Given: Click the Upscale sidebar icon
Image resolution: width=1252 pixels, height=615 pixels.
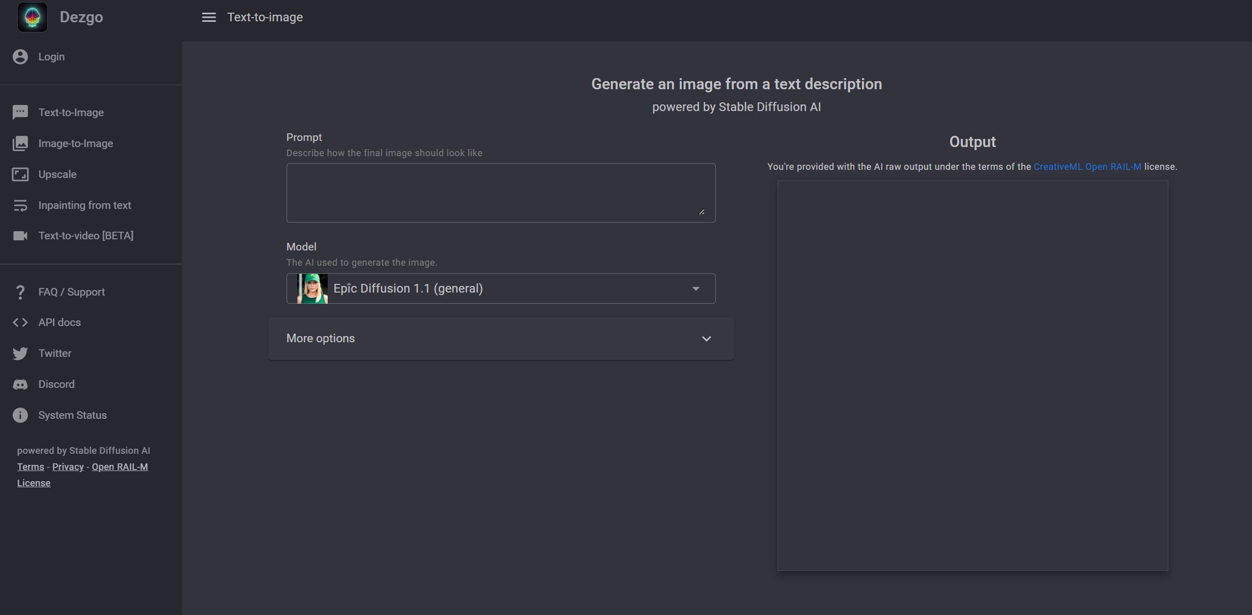Looking at the screenshot, I should pyautogui.click(x=20, y=175).
